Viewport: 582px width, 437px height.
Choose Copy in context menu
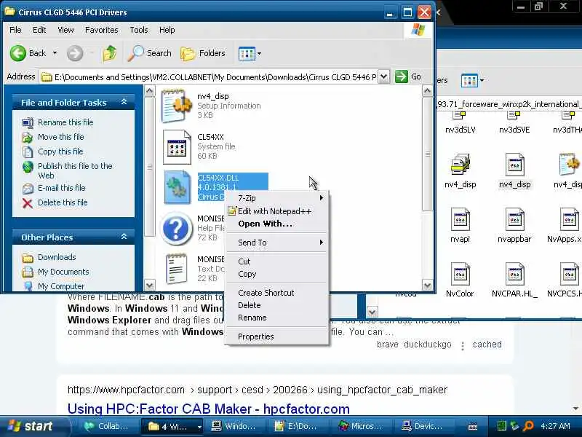pyautogui.click(x=277, y=274)
